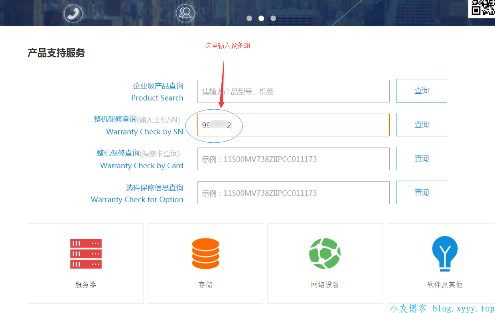Click the red server rack icon
495x313 pixels.
(86, 254)
